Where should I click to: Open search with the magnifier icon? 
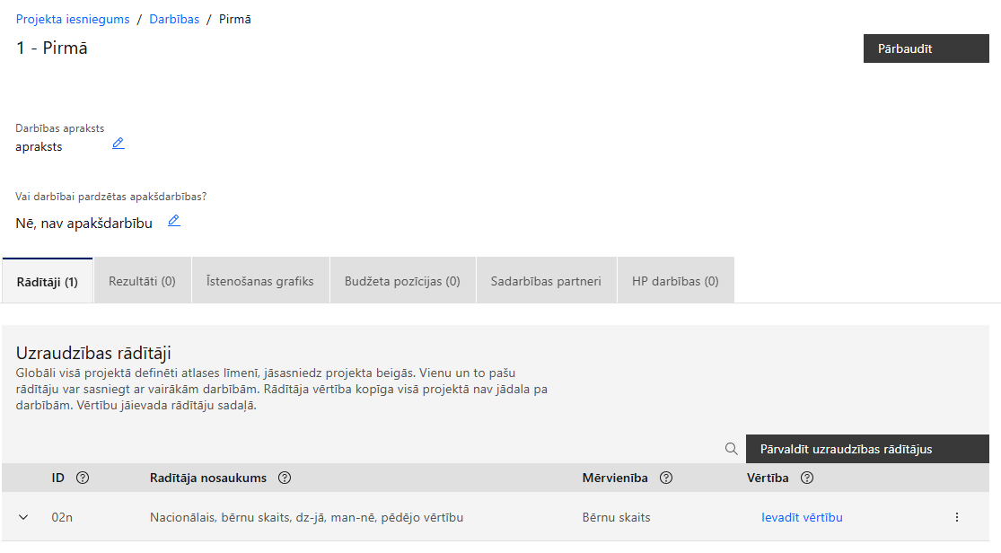[732, 449]
